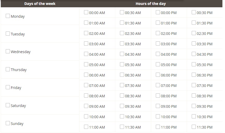Select the 01:30 AM time slot

(x=122, y=23)
